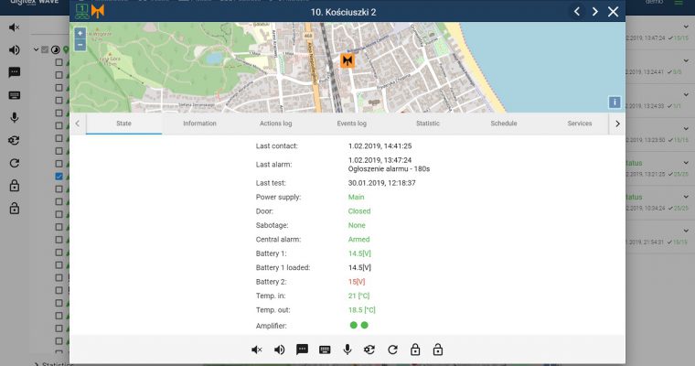
Task: Click the keyboard icon in the dialog's bottom toolbar
Action: 325,350
